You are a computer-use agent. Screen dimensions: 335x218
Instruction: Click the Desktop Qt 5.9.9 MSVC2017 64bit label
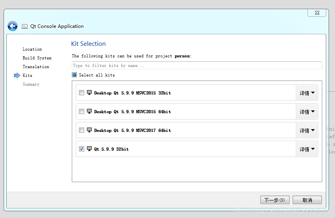click(x=132, y=130)
